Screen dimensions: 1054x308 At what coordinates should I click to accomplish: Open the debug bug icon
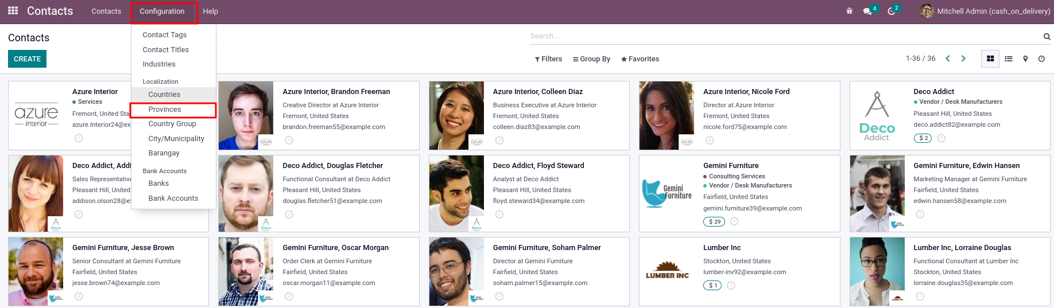(850, 11)
